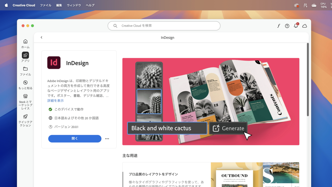
Task: Click the このデバイスで動作 status text
Action: 69,109
